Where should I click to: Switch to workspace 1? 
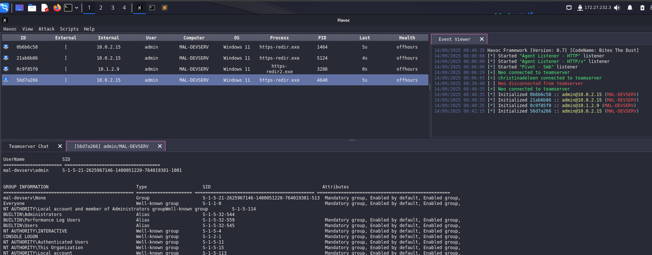pyautogui.click(x=89, y=8)
